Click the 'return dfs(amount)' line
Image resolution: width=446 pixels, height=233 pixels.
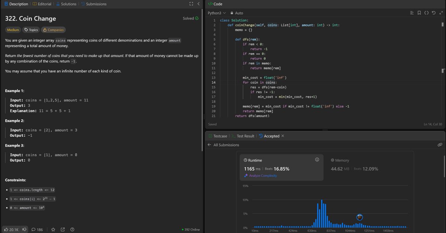(252, 116)
